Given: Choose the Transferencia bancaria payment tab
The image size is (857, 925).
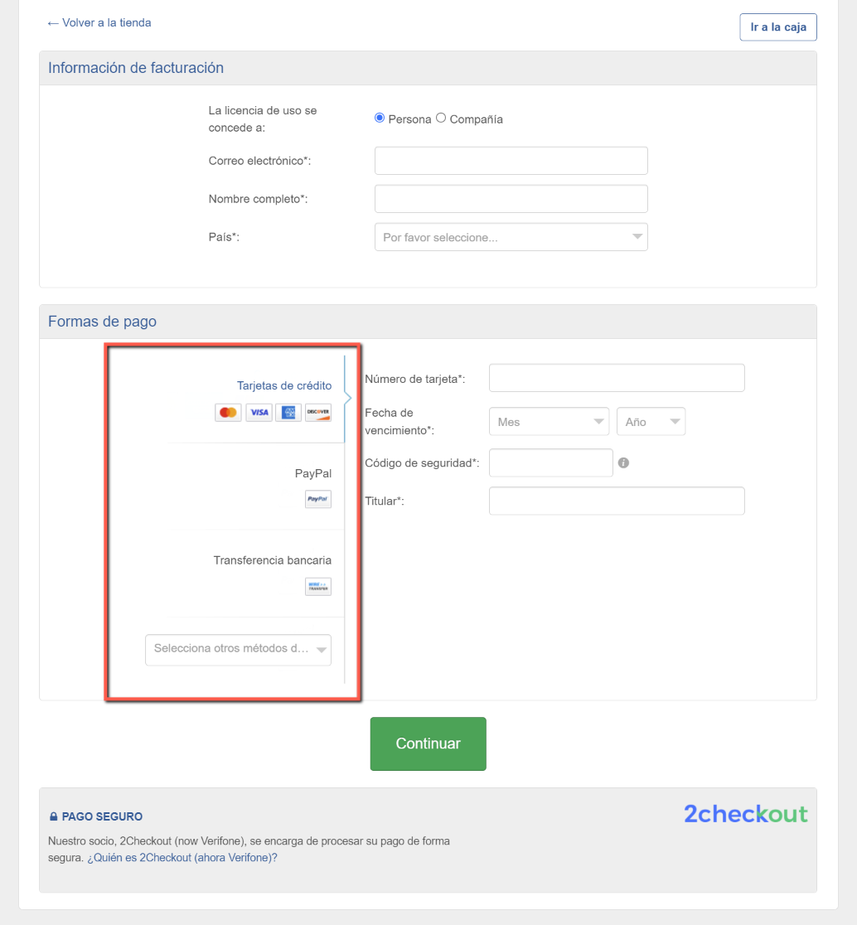Looking at the screenshot, I should click(x=272, y=560).
